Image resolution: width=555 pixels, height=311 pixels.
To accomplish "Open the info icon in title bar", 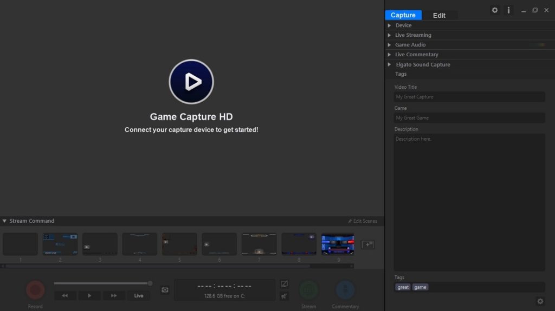I will coord(508,10).
